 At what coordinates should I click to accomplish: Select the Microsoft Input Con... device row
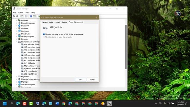30,66
